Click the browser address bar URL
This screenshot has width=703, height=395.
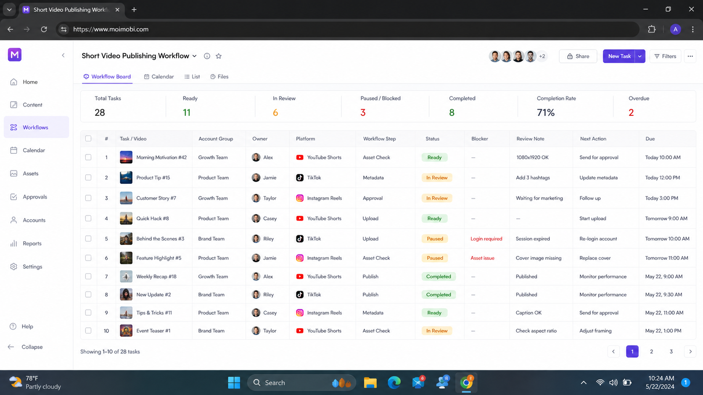coord(111,29)
